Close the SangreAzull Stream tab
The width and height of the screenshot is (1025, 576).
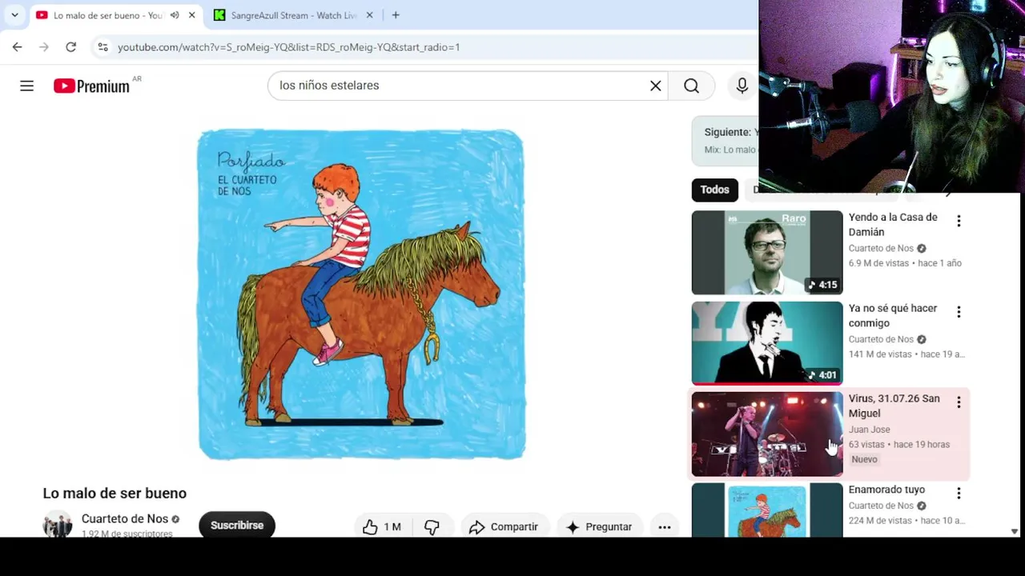click(x=369, y=15)
